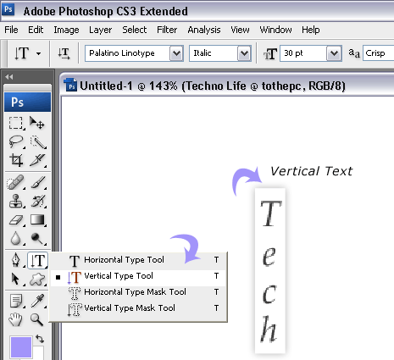Click the lavender foreground color swatch

21,347
